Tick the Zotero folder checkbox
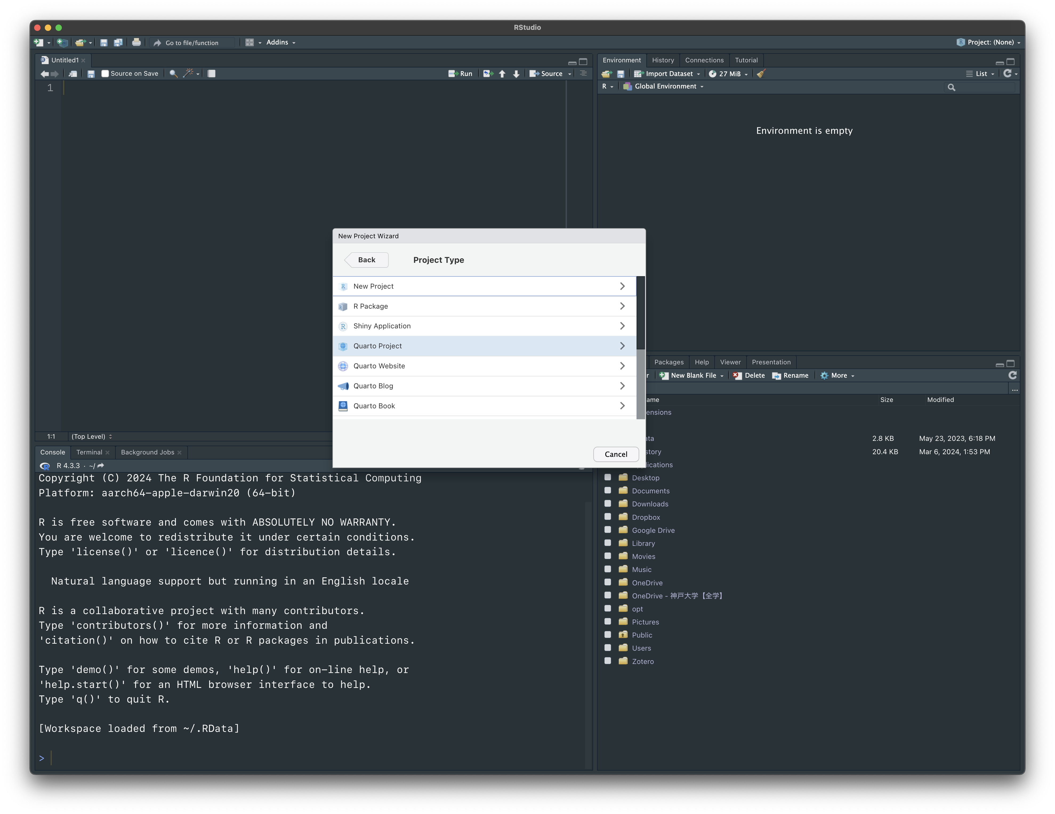This screenshot has width=1055, height=814. [x=608, y=661]
